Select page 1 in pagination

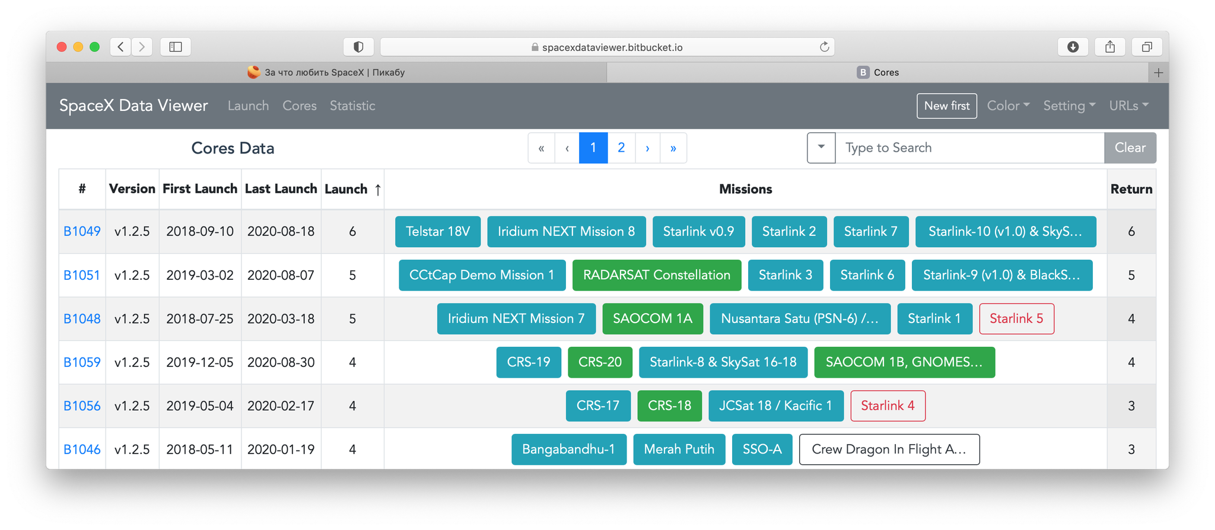point(593,148)
